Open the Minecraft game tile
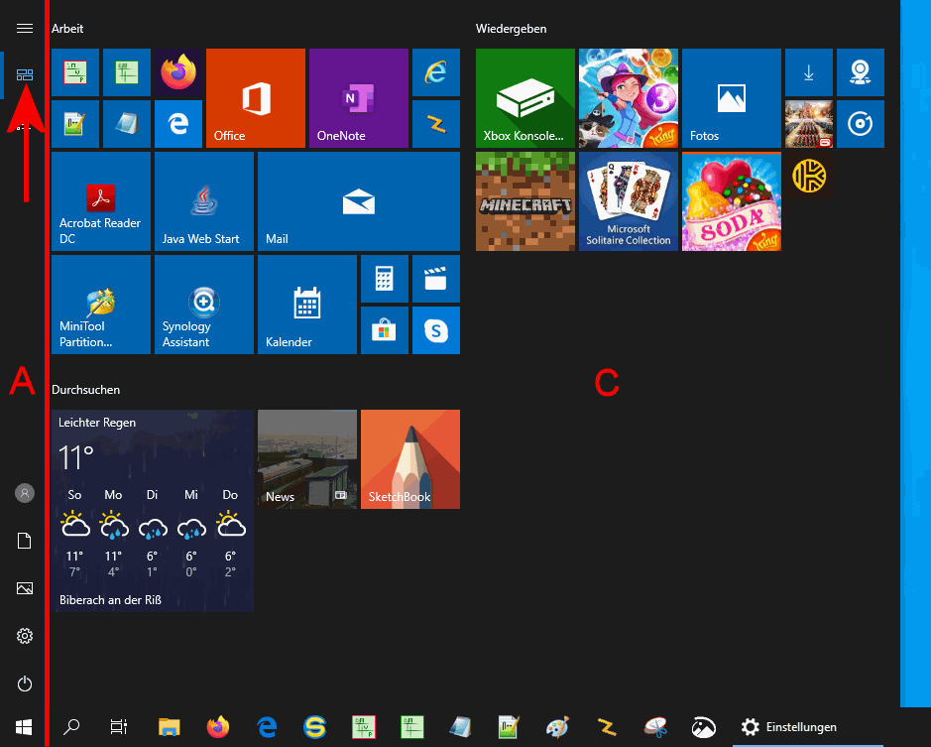Viewport: 931px width, 747px height. click(524, 201)
